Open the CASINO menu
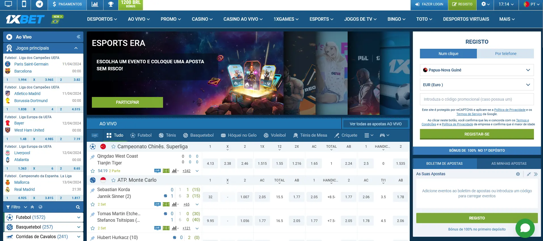This screenshot has width=543, height=241. tap(202, 19)
